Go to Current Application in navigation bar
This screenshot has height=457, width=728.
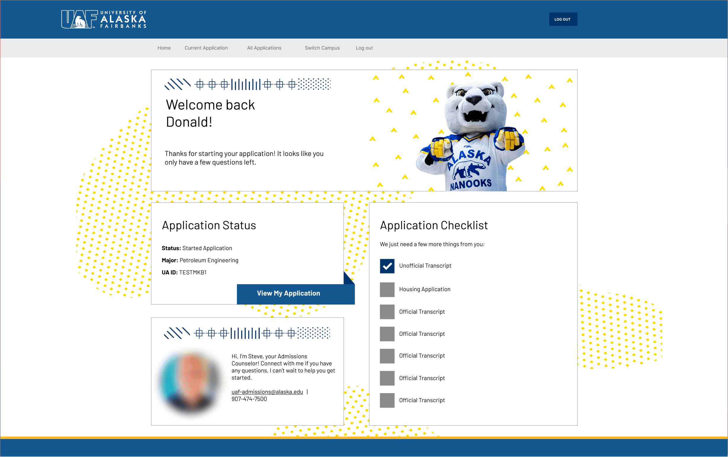pyautogui.click(x=206, y=48)
